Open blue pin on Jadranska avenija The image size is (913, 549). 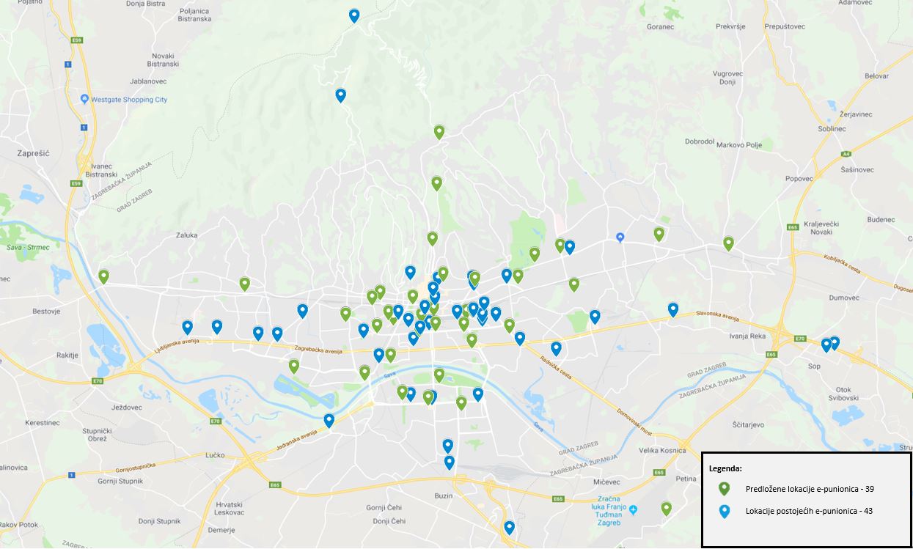(329, 420)
